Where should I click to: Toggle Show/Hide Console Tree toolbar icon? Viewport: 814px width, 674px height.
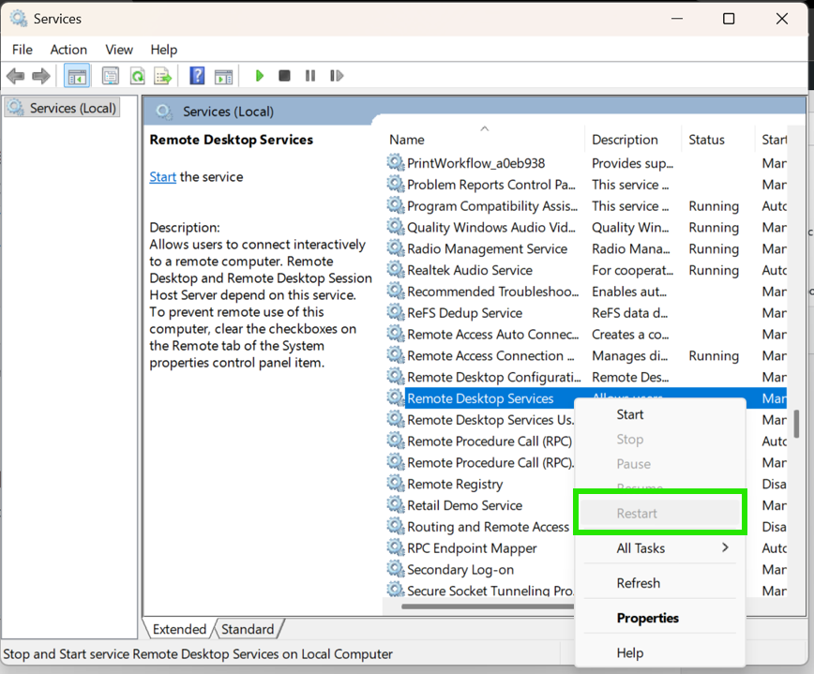77,76
